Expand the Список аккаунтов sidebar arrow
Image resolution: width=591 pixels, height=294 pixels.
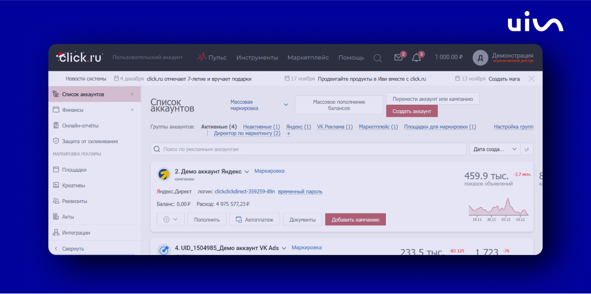[x=132, y=94]
